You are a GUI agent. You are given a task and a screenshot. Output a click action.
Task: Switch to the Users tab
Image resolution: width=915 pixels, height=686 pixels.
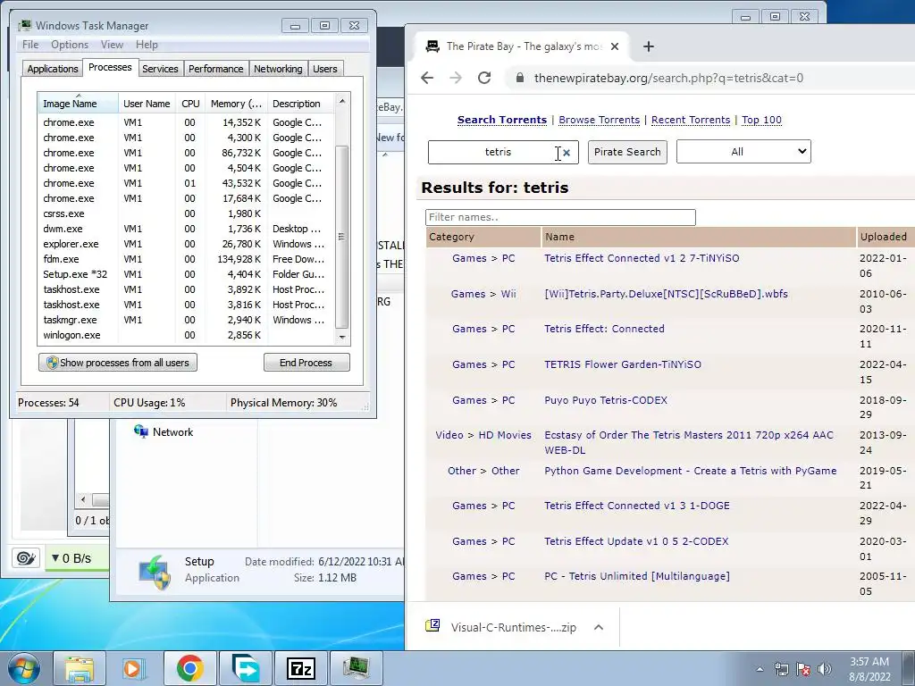click(325, 69)
